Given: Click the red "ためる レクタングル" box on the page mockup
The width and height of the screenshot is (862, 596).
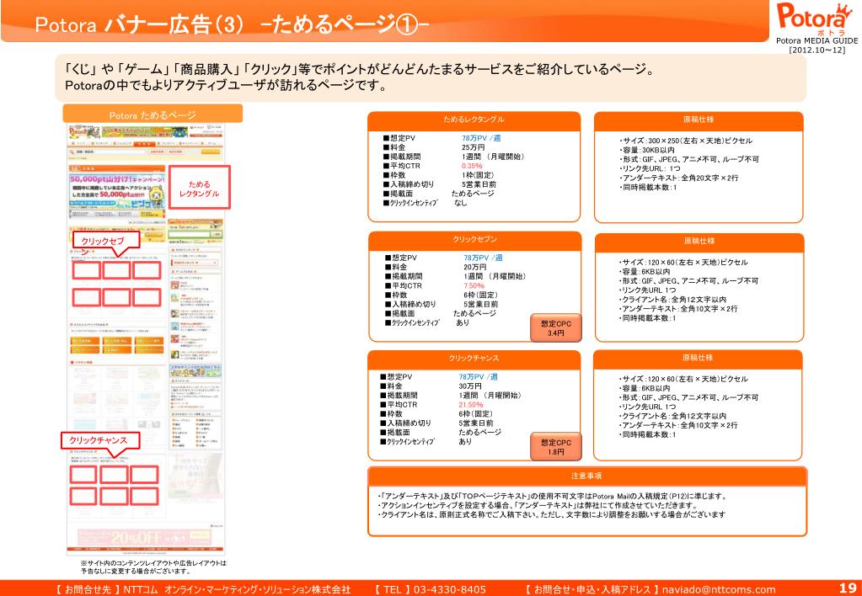Looking at the screenshot, I should click(x=199, y=189).
